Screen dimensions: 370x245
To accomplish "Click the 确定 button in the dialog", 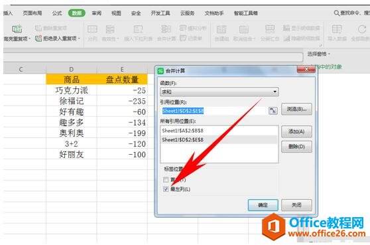I will pyautogui.click(x=263, y=205).
